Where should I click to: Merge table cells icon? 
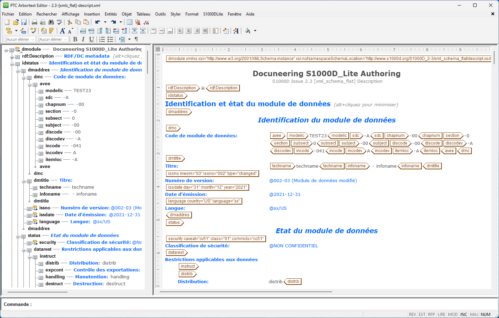pyautogui.click(x=135, y=31)
